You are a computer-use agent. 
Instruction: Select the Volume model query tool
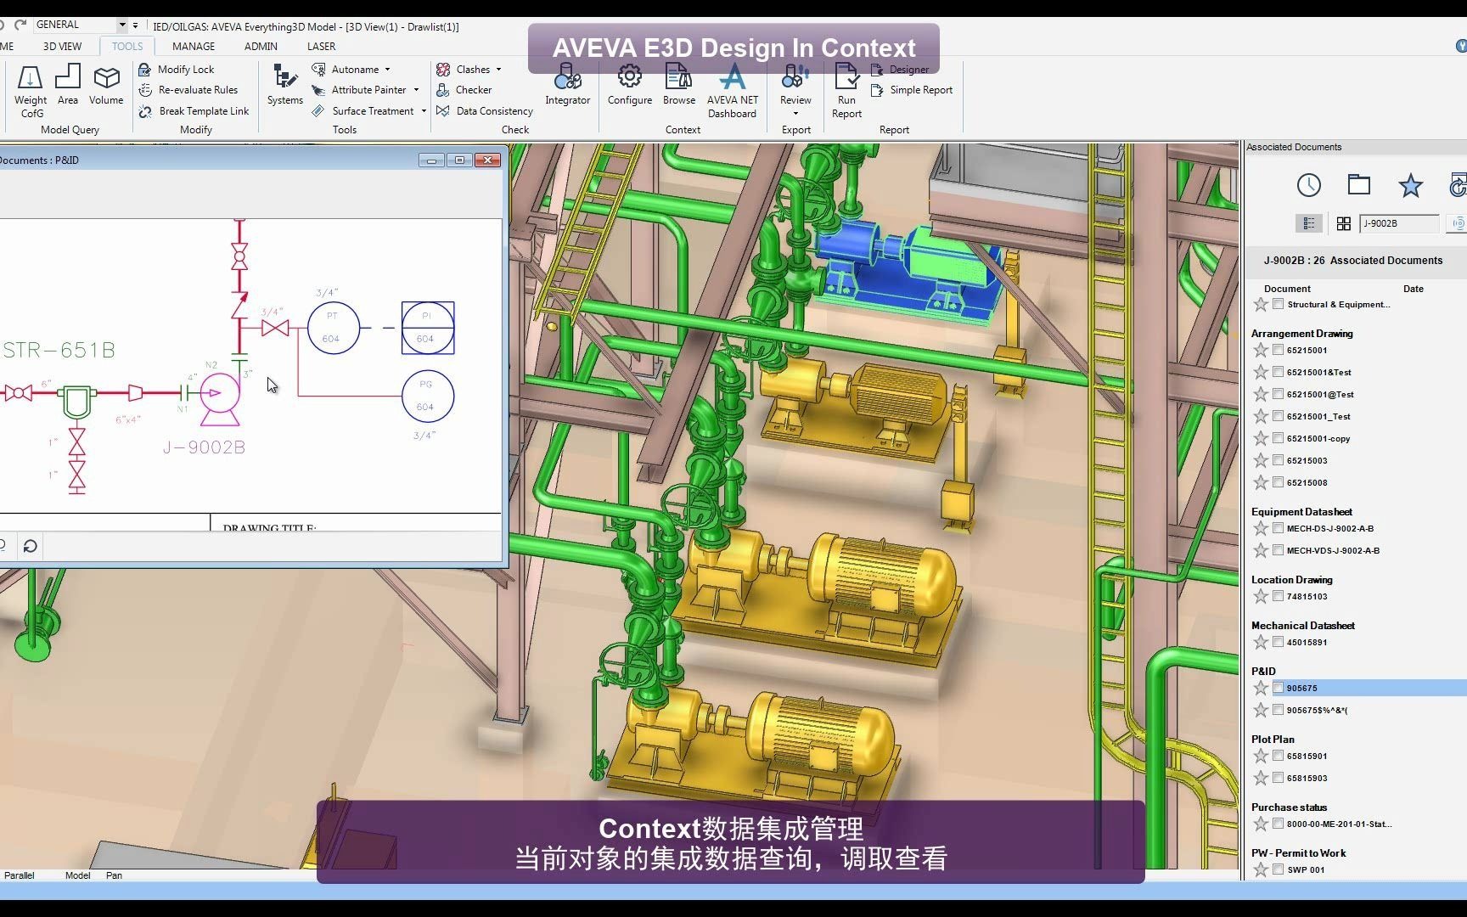click(x=105, y=85)
